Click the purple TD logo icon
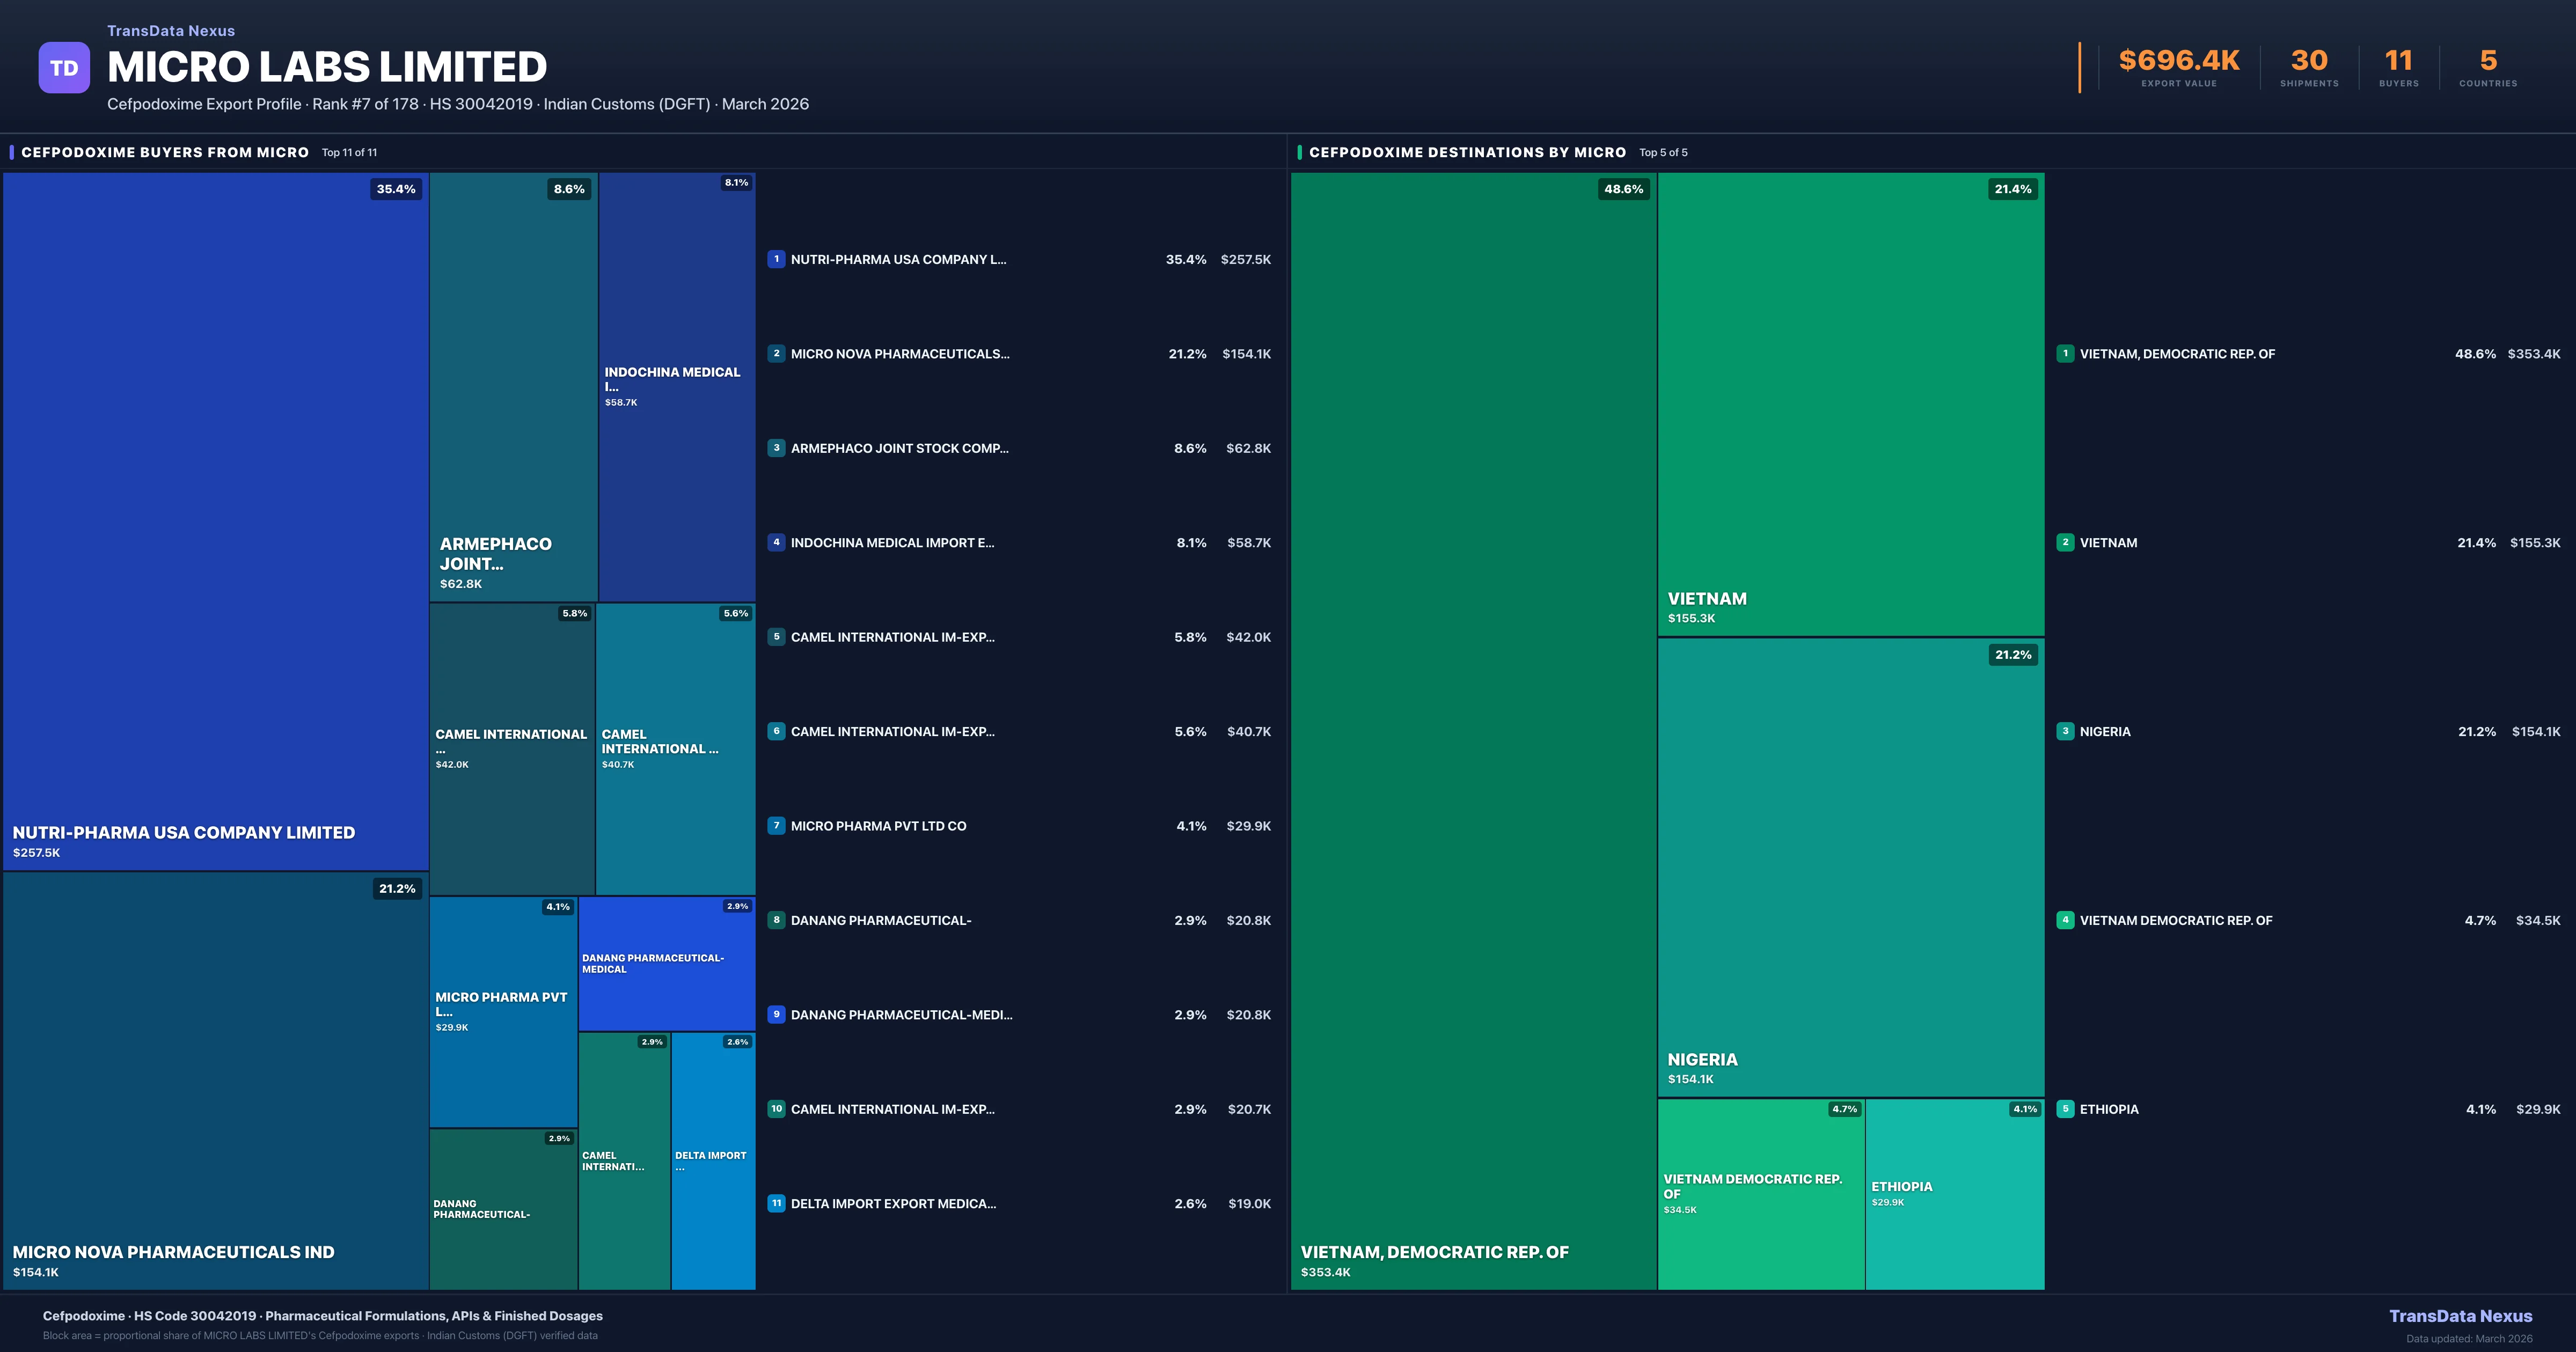This screenshot has width=2576, height=1352. point(64,68)
